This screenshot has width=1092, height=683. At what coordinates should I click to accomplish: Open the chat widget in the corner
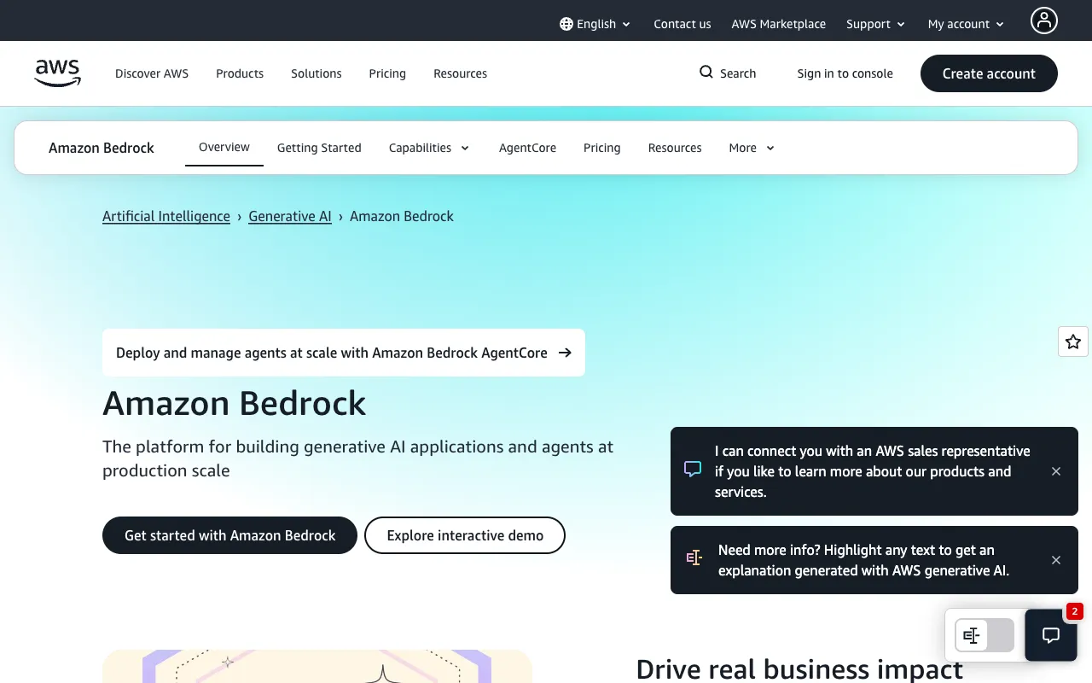click(x=1050, y=635)
